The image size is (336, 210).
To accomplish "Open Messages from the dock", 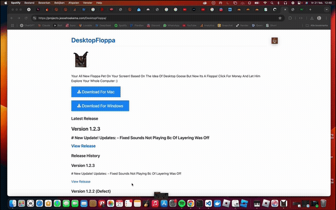I will [66, 203].
